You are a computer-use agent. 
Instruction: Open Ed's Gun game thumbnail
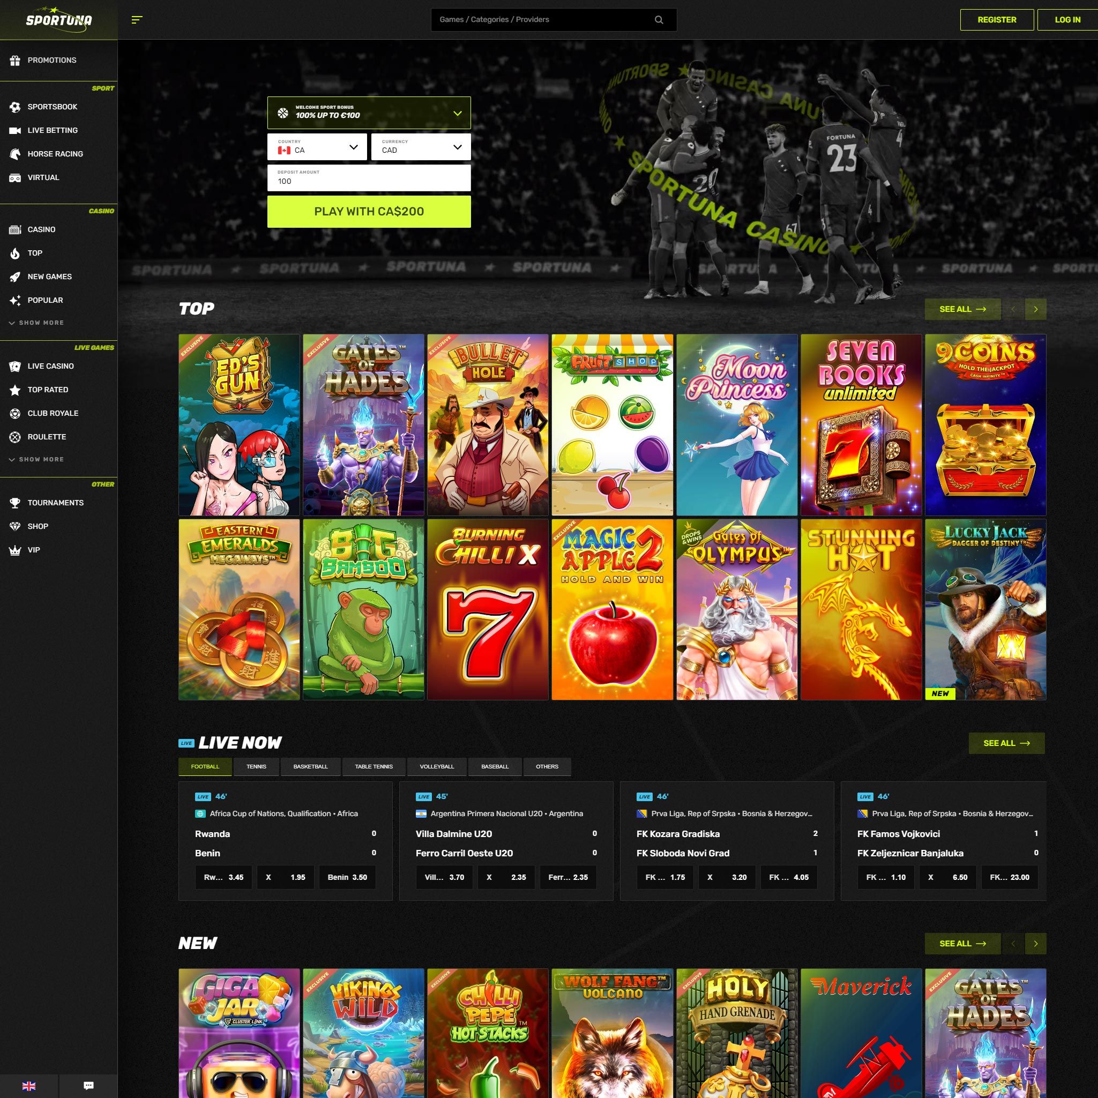239,424
